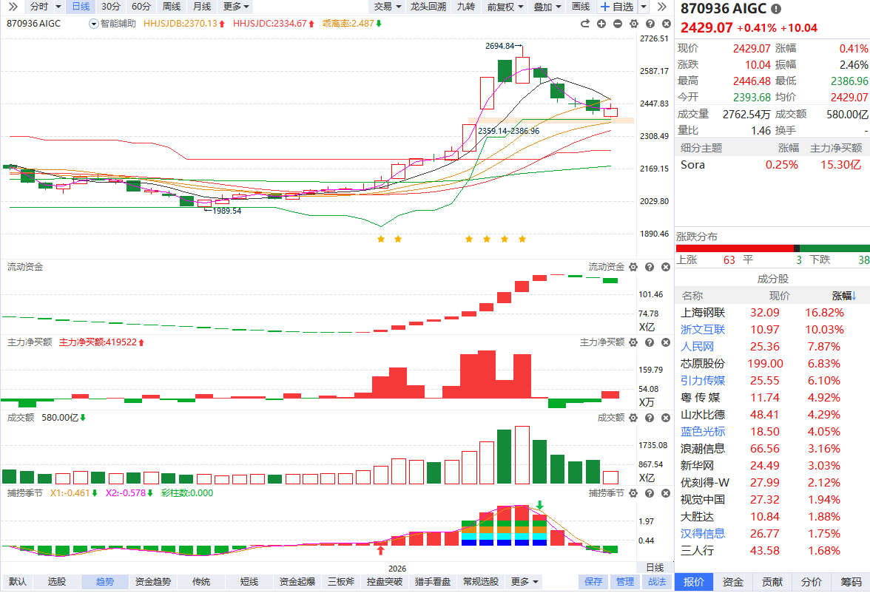Expand the 叠加 overlay dropdown
Viewport: 870px width, 593px height.
click(547, 7)
